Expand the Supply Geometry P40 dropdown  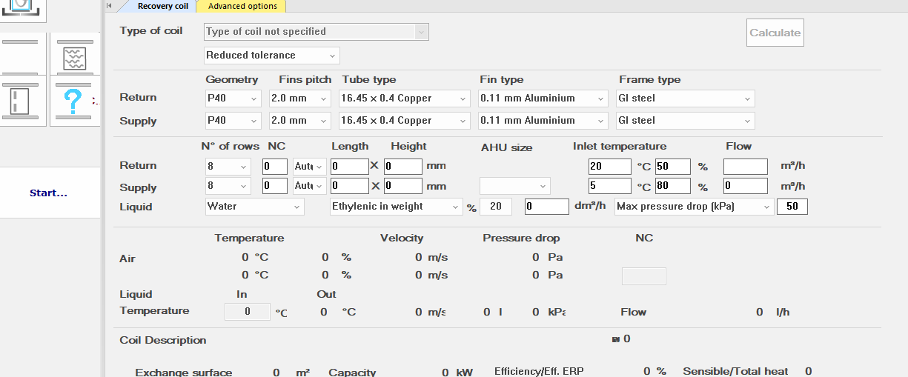[x=233, y=121]
